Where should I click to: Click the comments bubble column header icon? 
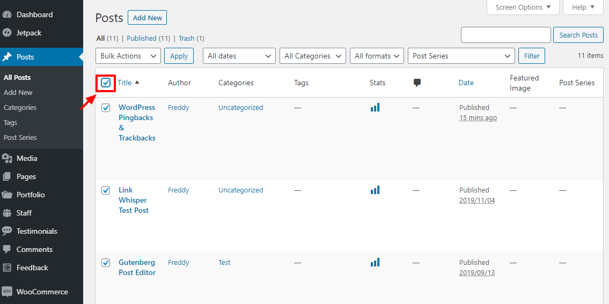(x=417, y=83)
